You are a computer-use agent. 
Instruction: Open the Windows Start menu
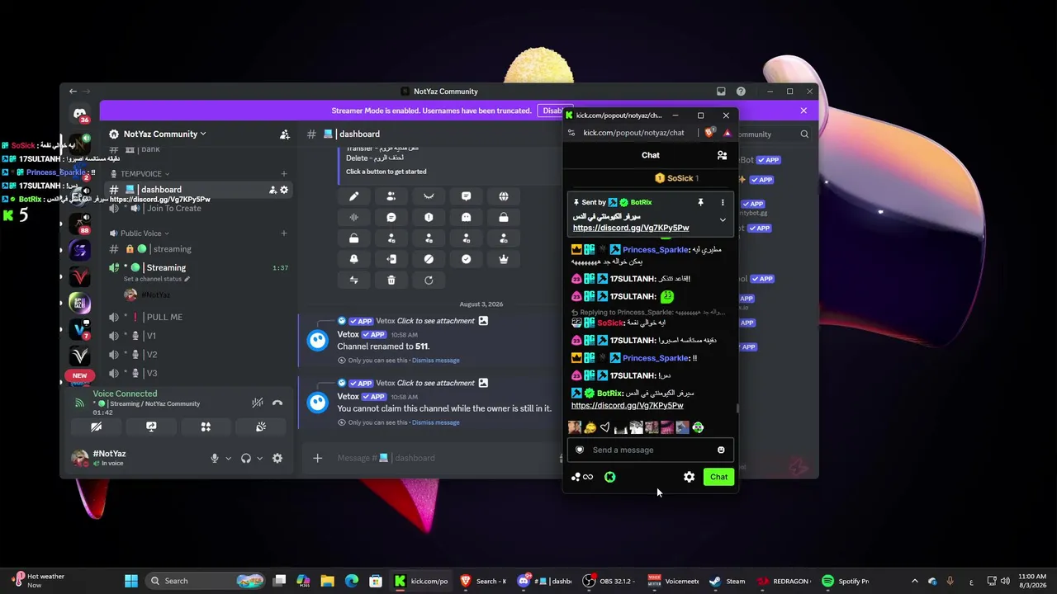tap(131, 581)
